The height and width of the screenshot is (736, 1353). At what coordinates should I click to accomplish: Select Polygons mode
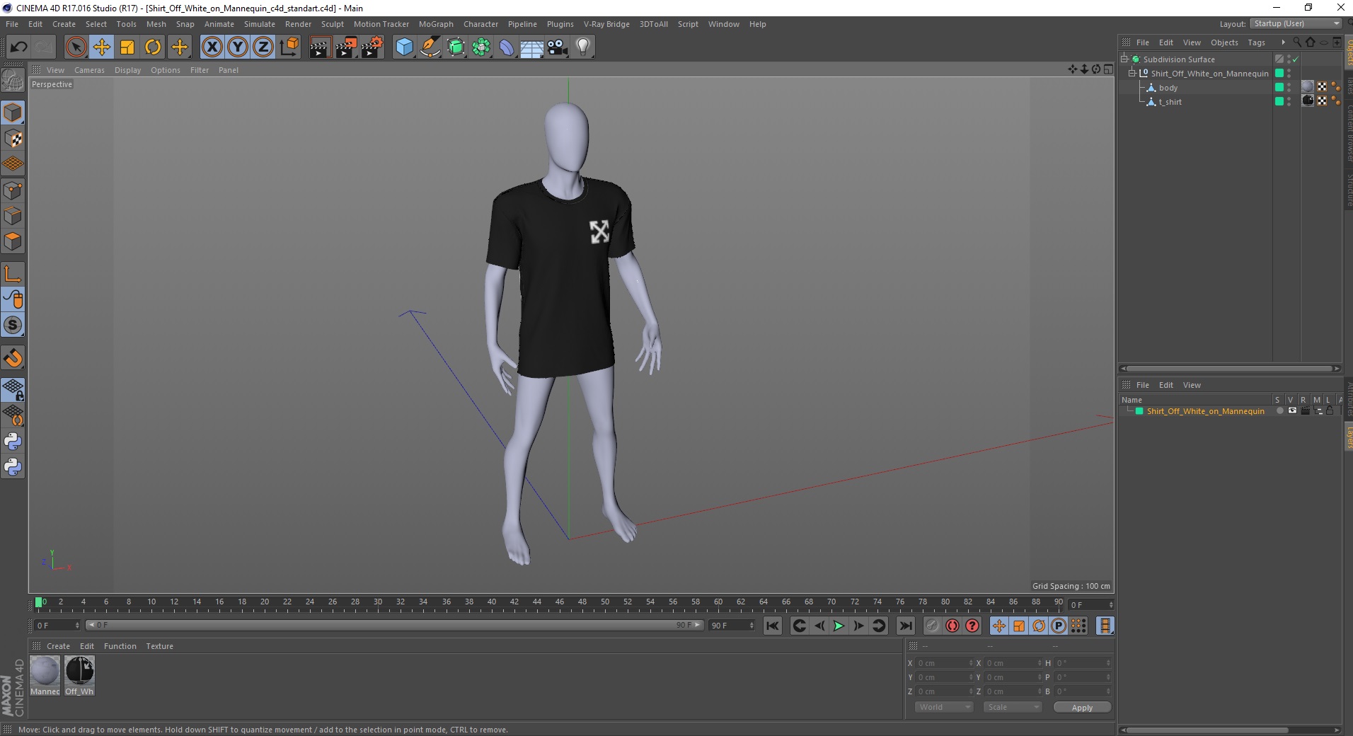click(x=13, y=241)
